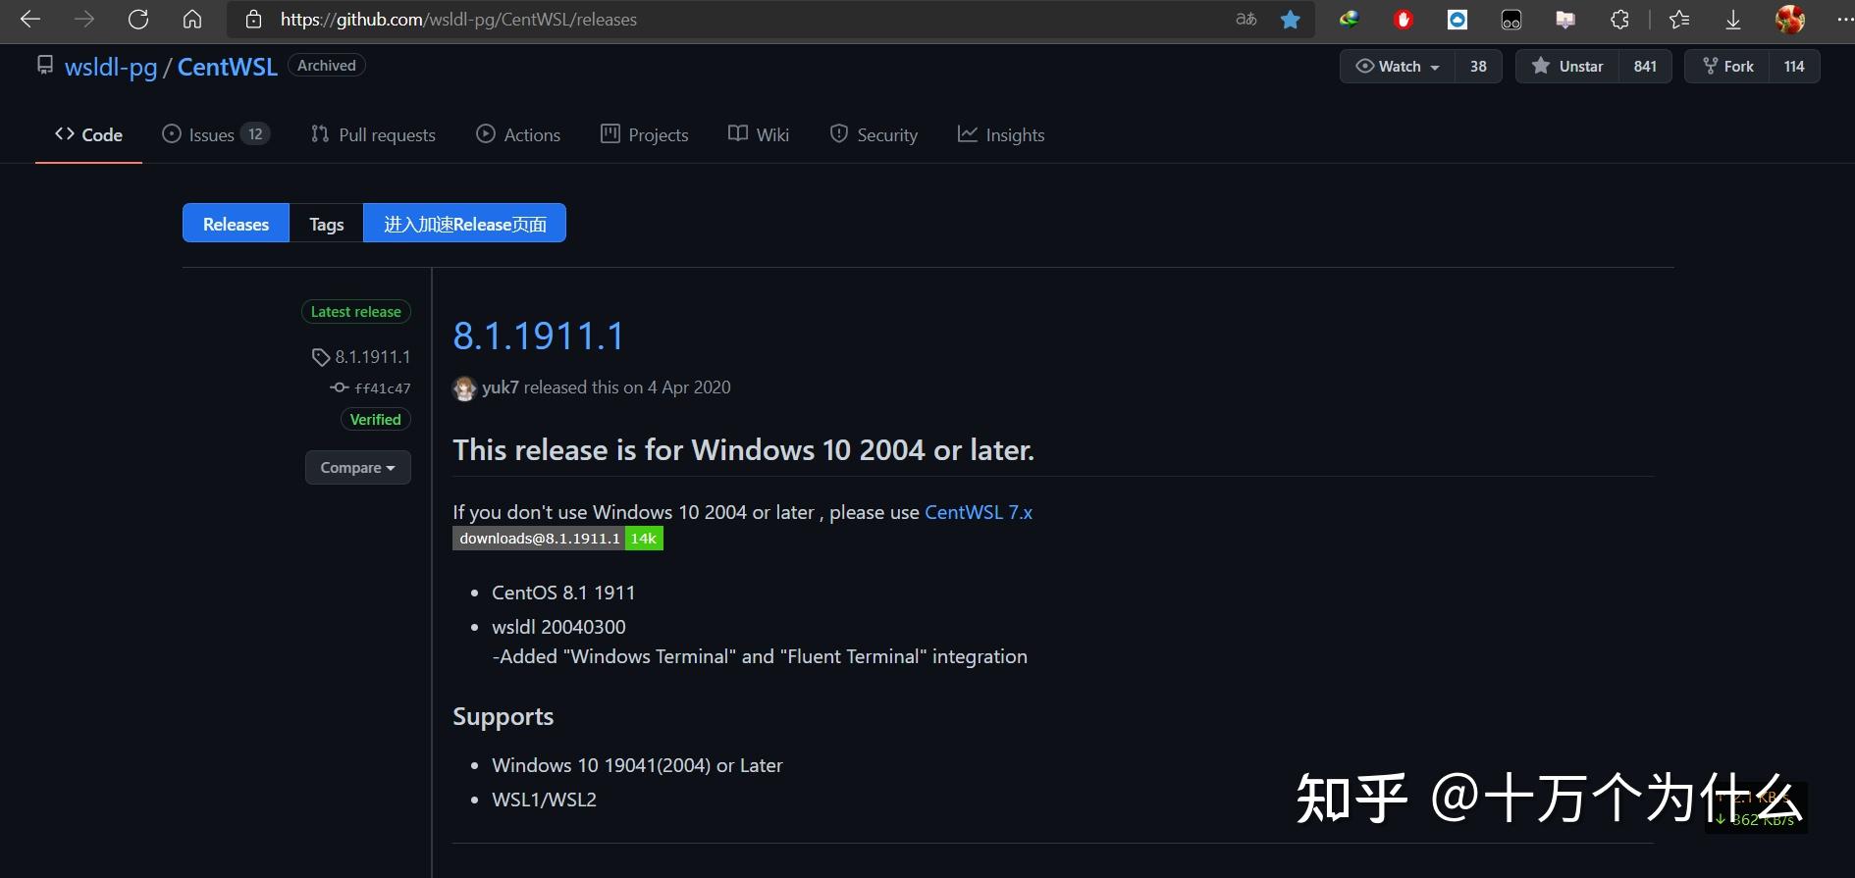Switch to the Tags view

point(326,224)
